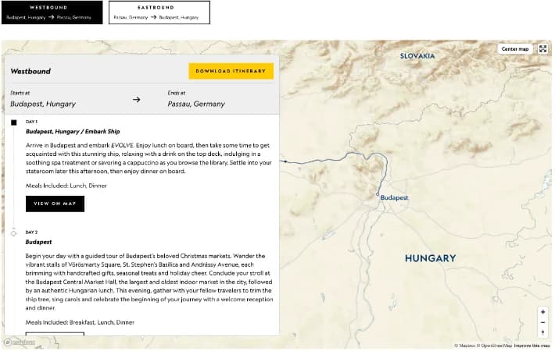Click the arrow between start and end locations

(136, 100)
